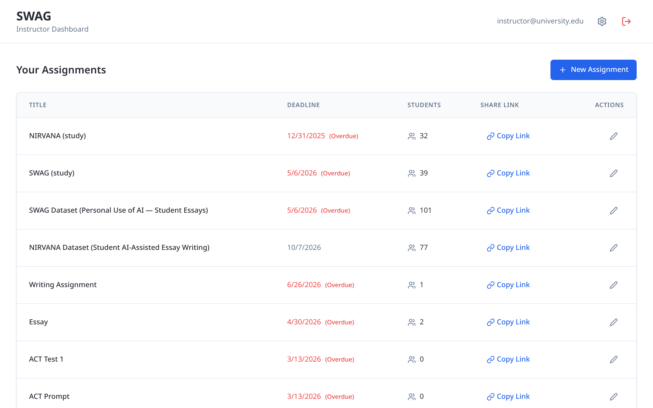Copy Link for SWAG Dataset essays

(x=508, y=210)
